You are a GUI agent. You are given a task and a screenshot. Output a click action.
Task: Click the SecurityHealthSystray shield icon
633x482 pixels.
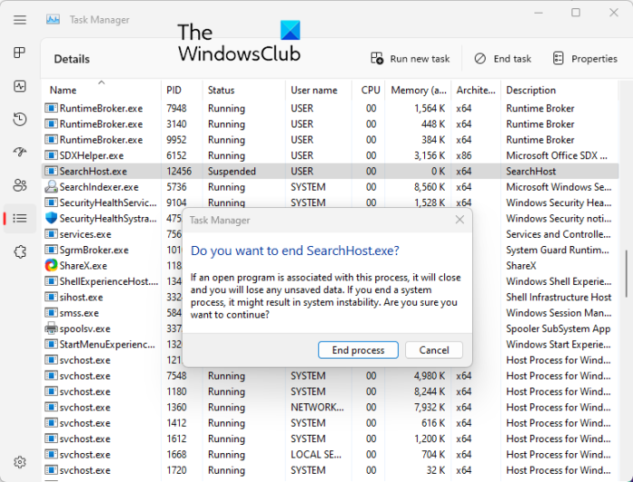click(x=51, y=219)
